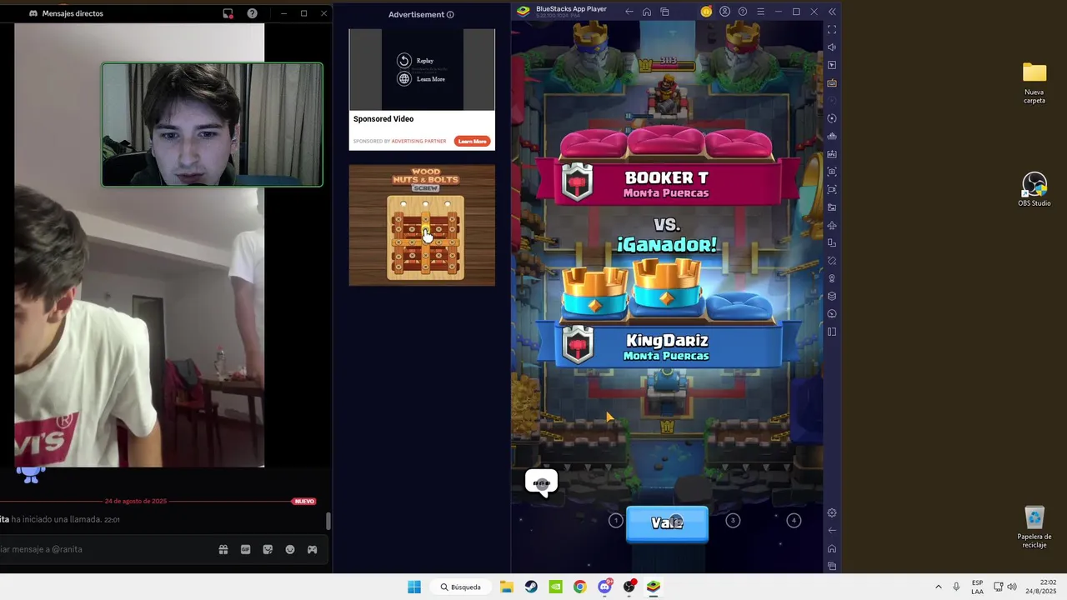1067x600 pixels.
Task: Open the Advertisement info icon
Action: coord(450,14)
